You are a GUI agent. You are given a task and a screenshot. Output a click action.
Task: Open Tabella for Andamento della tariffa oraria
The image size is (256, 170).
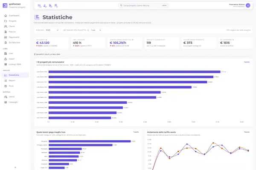point(247,132)
